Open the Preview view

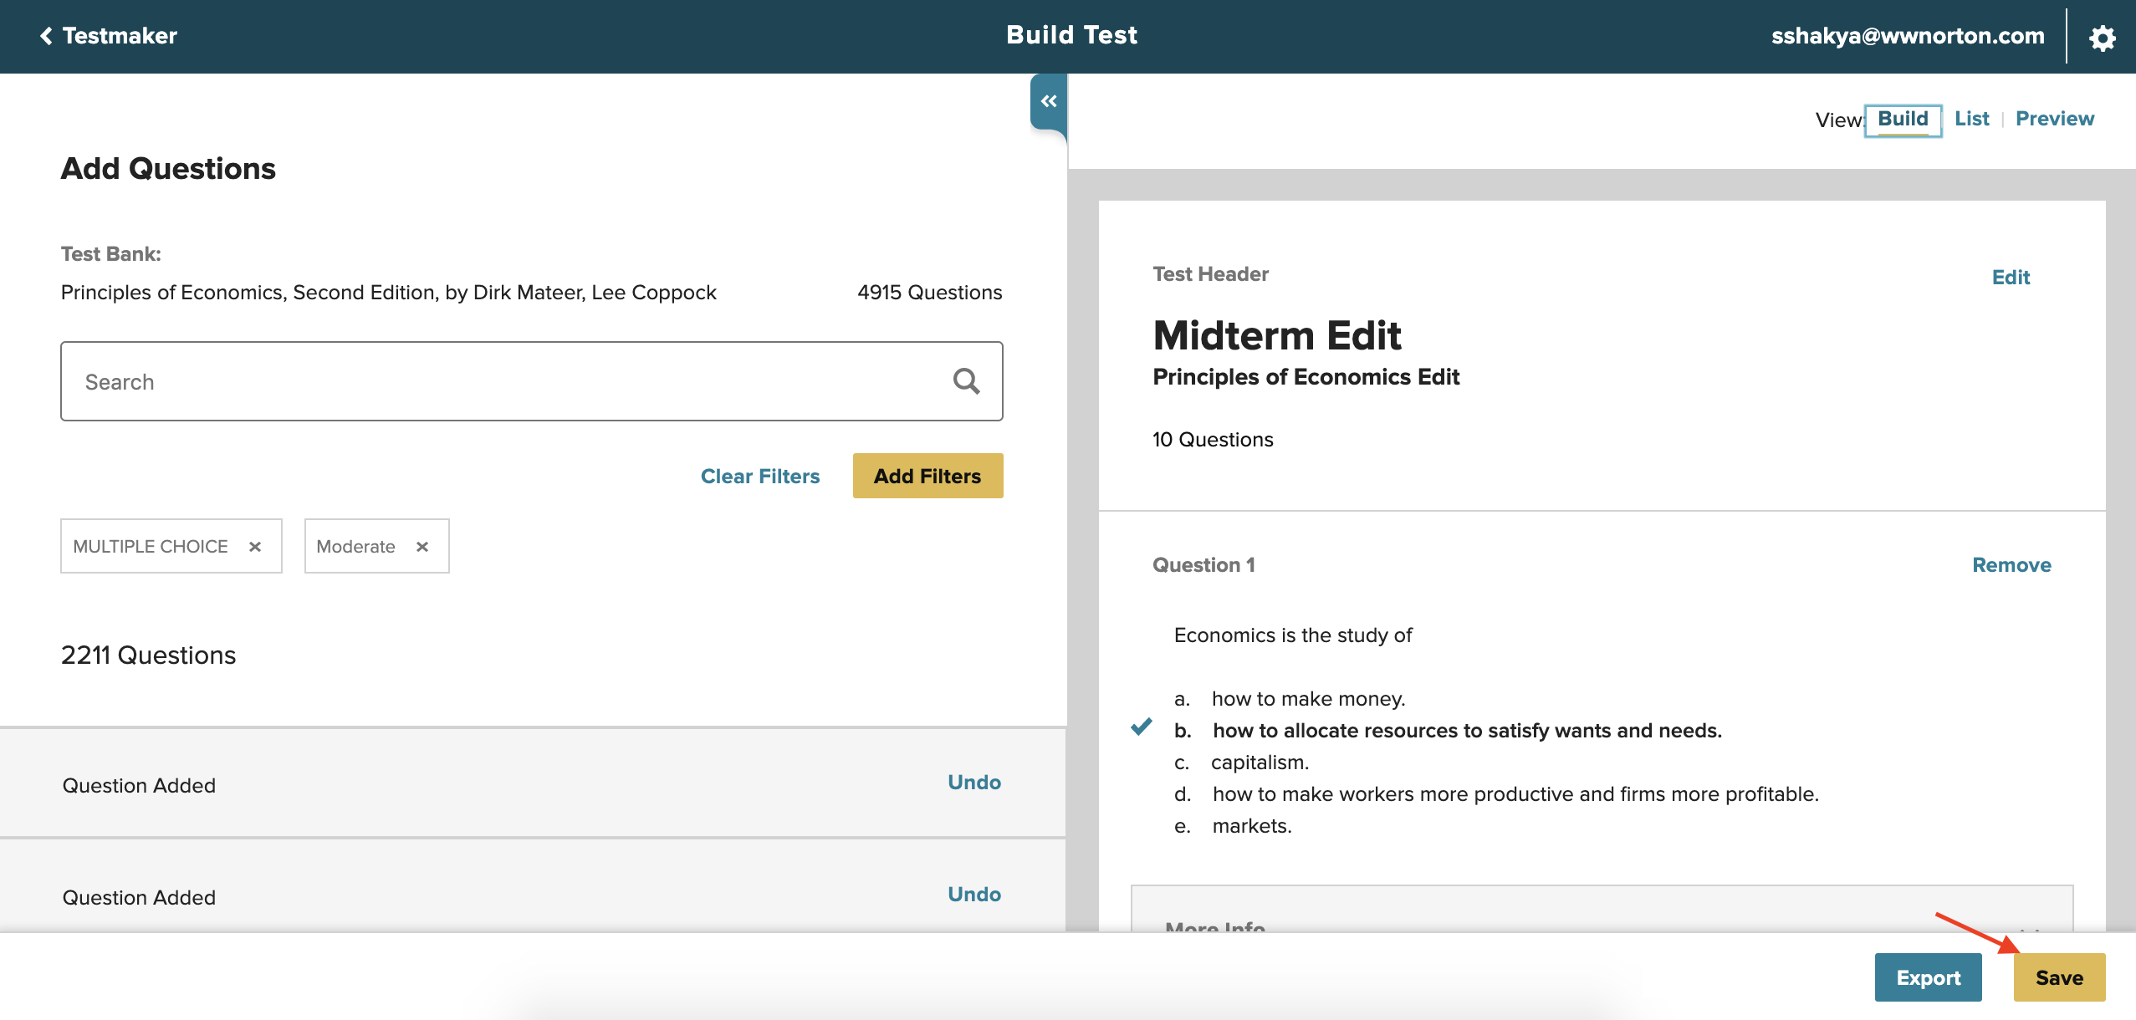click(2054, 119)
